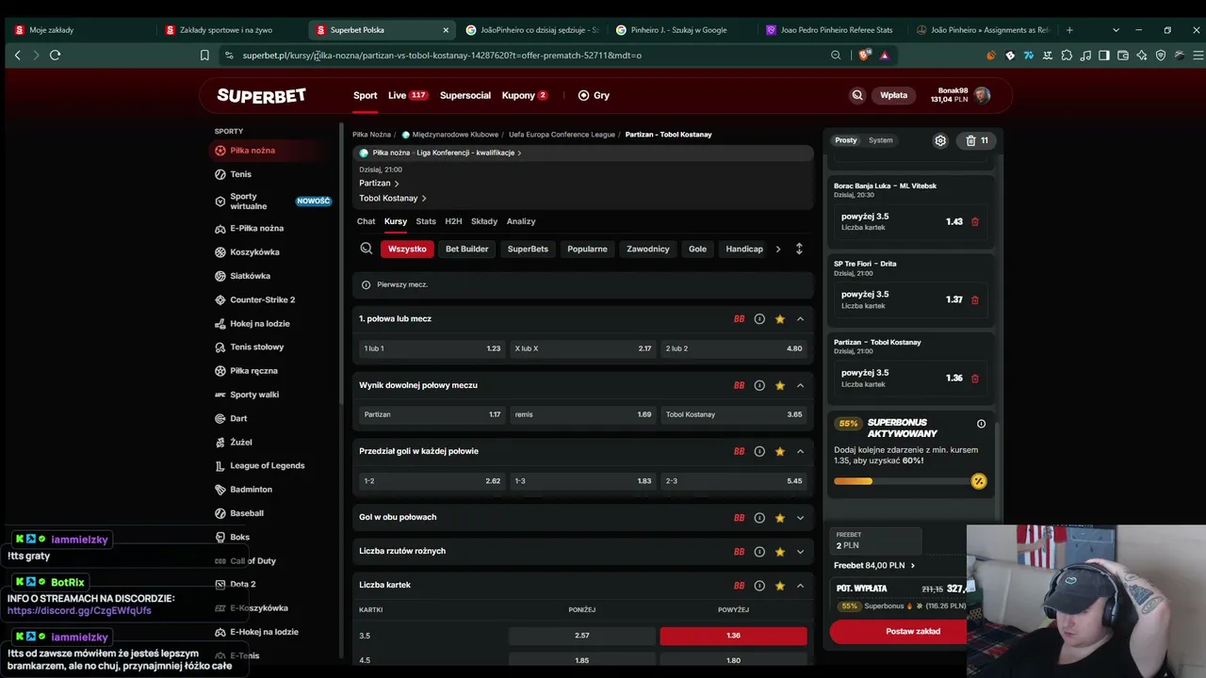Remove Borac Banja Luka bet from betslip
The width and height of the screenshot is (1206, 678).
tap(975, 222)
